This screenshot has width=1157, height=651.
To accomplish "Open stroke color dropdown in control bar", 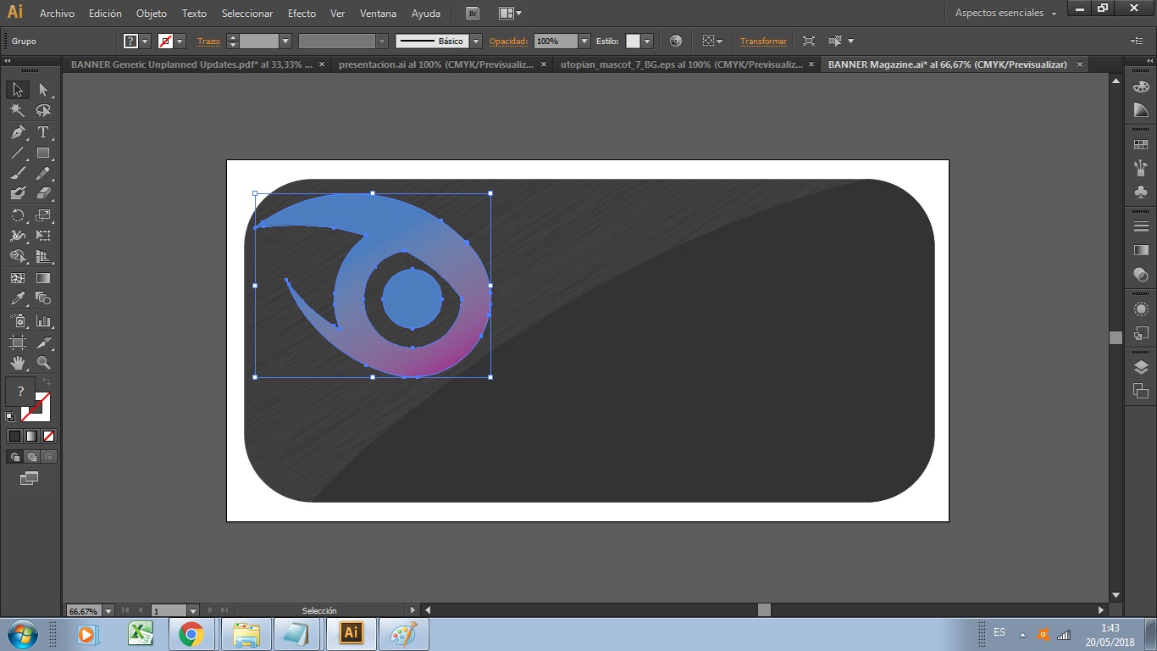I will pyautogui.click(x=180, y=41).
